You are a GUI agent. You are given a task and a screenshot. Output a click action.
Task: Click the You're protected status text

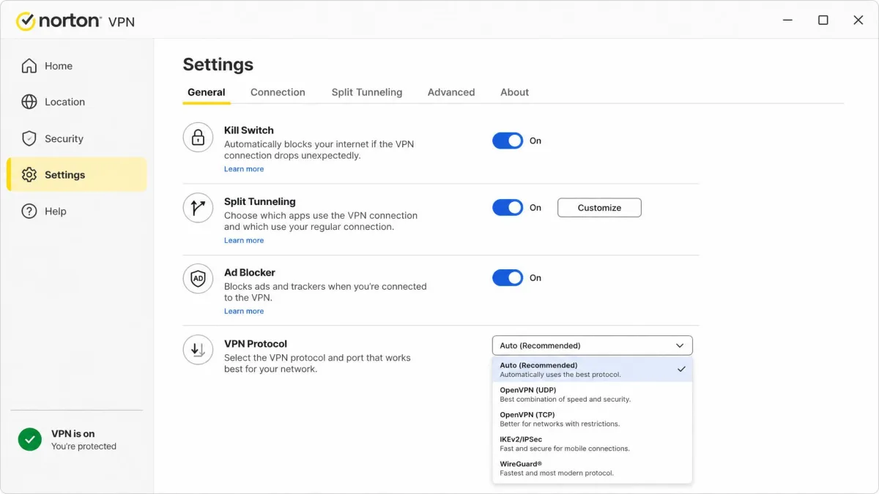[x=84, y=446]
